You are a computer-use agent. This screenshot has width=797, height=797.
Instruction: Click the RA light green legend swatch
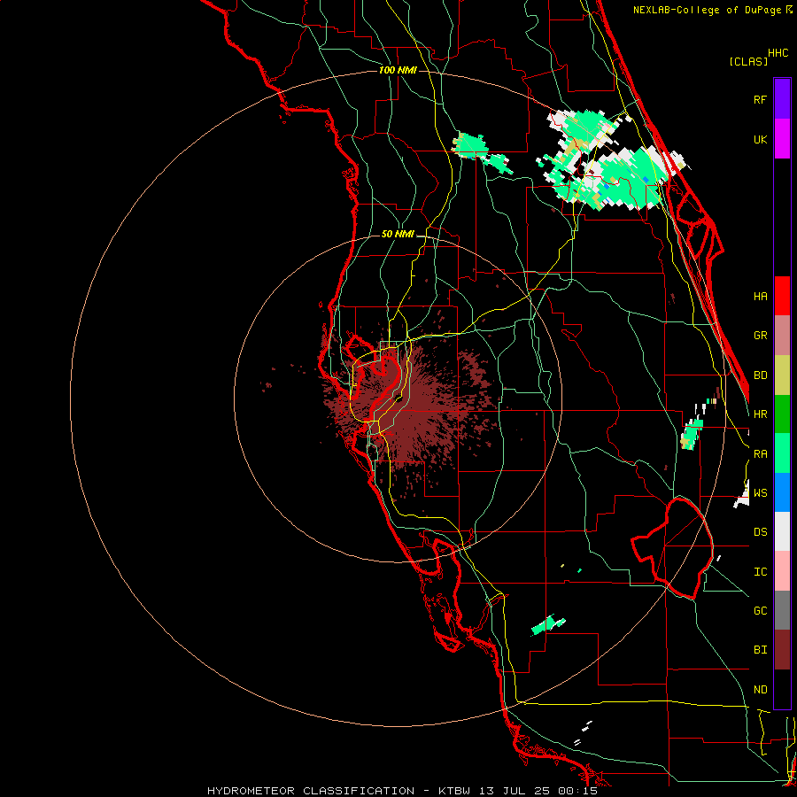[x=782, y=453]
